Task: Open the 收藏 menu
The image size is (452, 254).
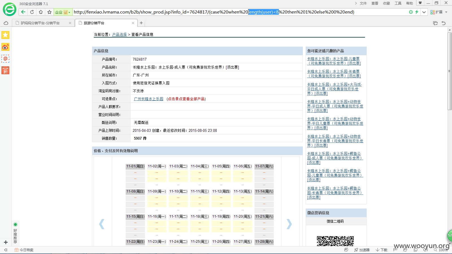Action: 386,3
